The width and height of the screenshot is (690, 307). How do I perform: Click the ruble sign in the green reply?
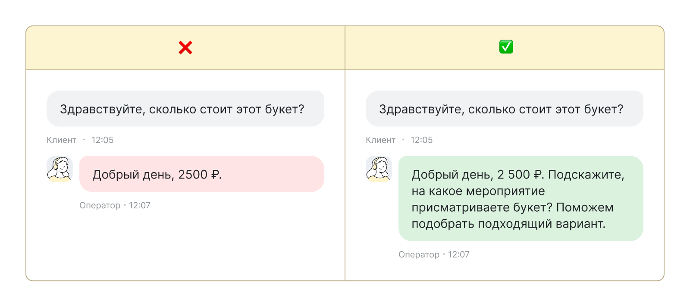coord(538,175)
